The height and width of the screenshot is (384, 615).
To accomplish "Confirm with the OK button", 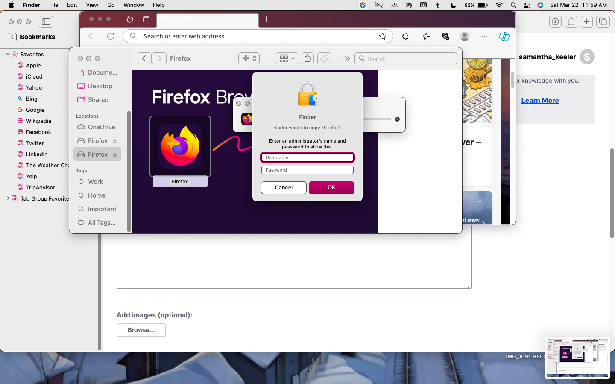I will [331, 188].
